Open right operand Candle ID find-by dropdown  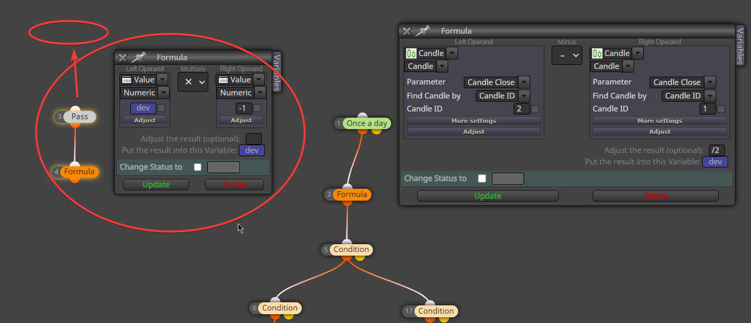pyautogui.click(x=710, y=95)
